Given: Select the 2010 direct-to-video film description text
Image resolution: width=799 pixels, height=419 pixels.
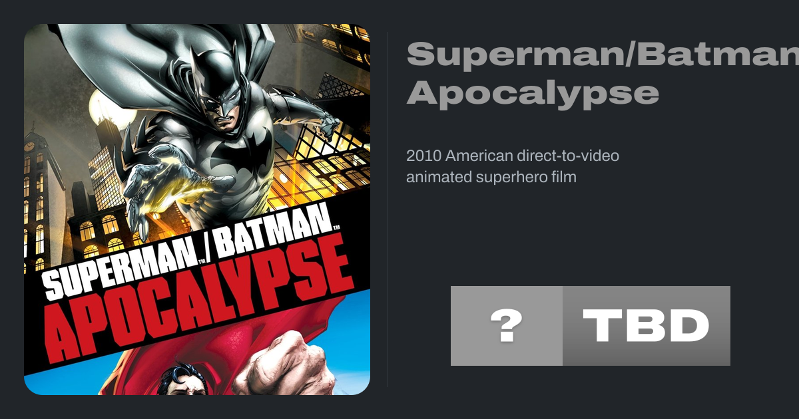Looking at the screenshot, I should point(513,167).
